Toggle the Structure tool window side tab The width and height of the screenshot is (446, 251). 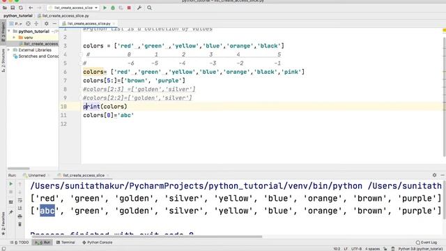(3, 60)
